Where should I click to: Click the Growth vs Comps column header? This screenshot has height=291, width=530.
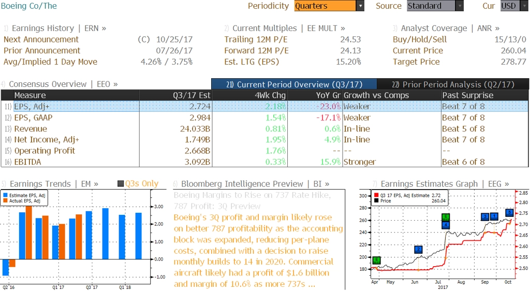[391, 95]
